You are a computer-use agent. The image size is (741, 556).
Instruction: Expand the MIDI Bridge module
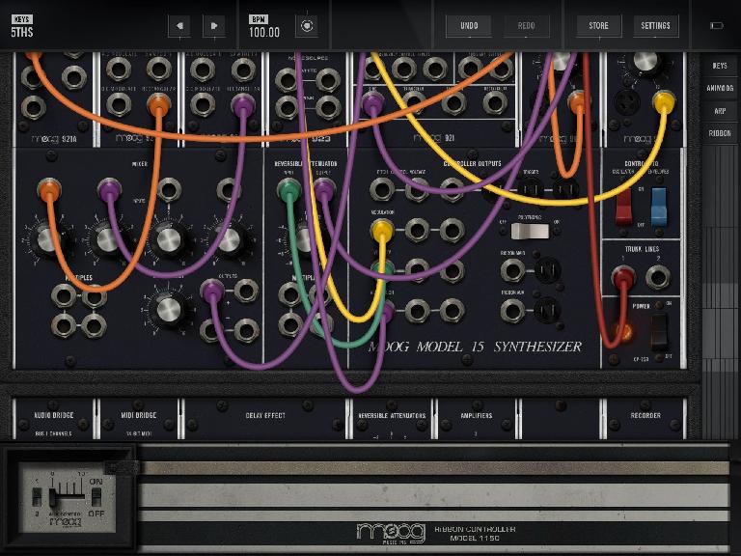point(139,419)
